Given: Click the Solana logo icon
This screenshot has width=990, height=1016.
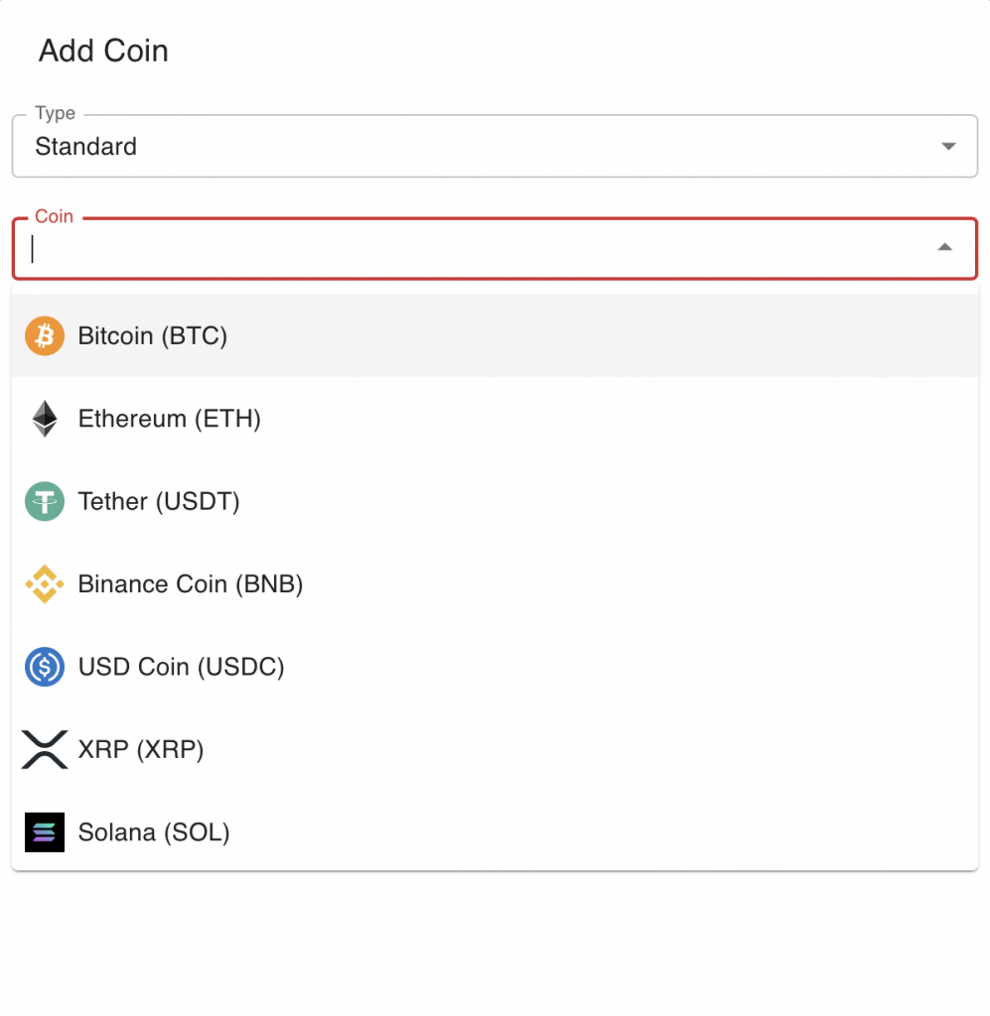Looking at the screenshot, I should pyautogui.click(x=45, y=832).
